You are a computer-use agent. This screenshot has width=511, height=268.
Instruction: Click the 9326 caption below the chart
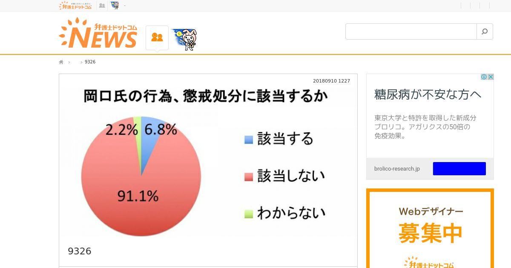pos(80,251)
